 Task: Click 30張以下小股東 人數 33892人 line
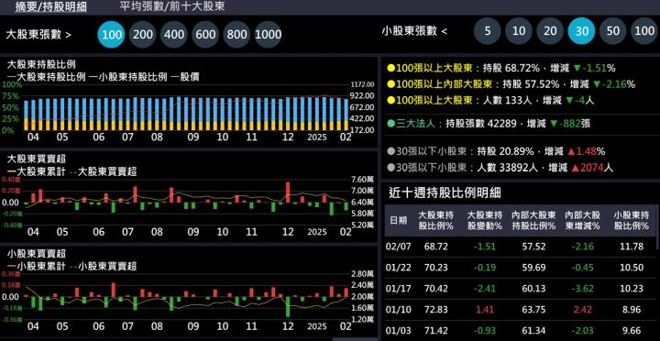(x=500, y=168)
